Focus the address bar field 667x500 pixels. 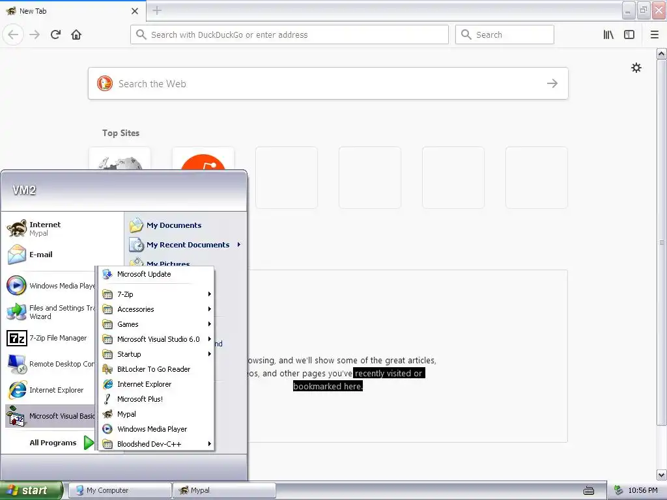(289, 35)
